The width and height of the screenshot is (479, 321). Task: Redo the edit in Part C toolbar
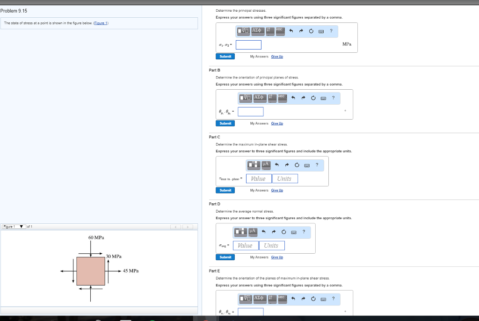pyautogui.click(x=287, y=165)
